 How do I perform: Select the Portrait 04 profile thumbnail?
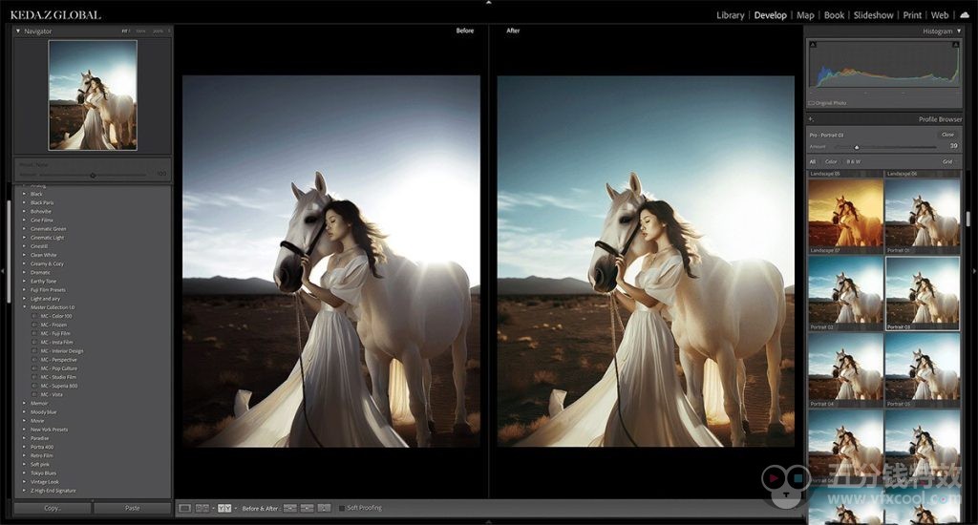coord(846,367)
